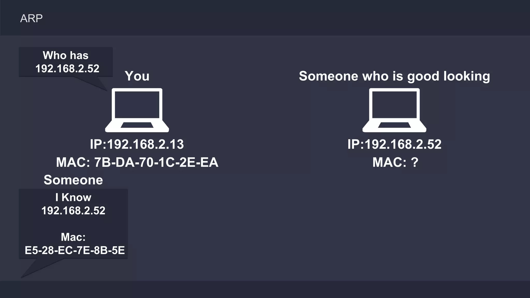Click the 'Who has' text in bubble
The height and width of the screenshot is (298, 530).
coord(66,55)
